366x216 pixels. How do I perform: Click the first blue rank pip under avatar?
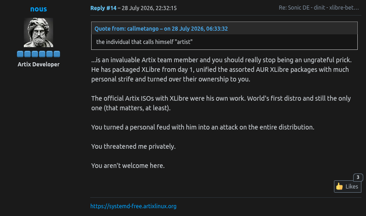[20, 54]
